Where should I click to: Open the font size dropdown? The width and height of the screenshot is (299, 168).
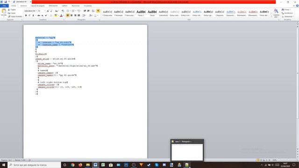(x=45, y=11)
